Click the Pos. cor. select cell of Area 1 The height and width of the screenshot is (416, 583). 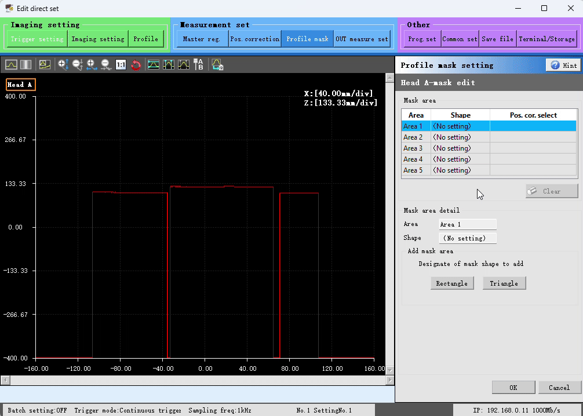(x=533, y=126)
